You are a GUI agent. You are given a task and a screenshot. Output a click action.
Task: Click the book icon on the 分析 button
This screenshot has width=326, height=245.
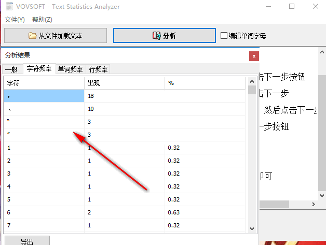[157, 36]
